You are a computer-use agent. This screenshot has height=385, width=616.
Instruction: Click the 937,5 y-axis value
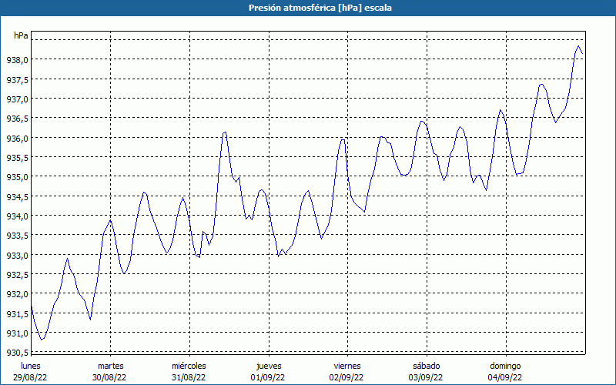point(17,80)
